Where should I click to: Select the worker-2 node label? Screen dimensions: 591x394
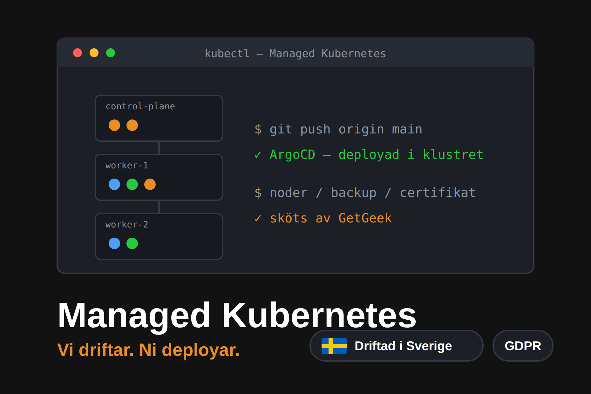click(127, 225)
